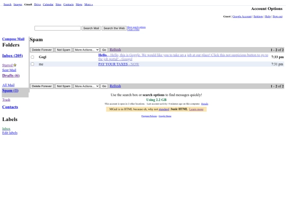Click the top Delete Forever button

pos(42,50)
